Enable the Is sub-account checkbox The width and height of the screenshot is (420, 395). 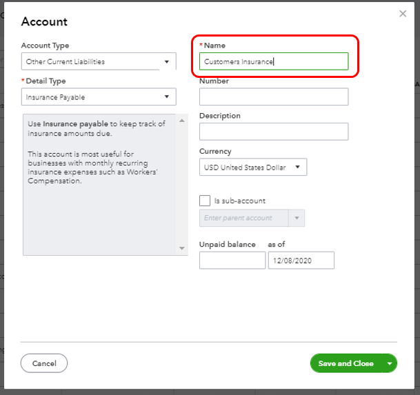pos(205,201)
